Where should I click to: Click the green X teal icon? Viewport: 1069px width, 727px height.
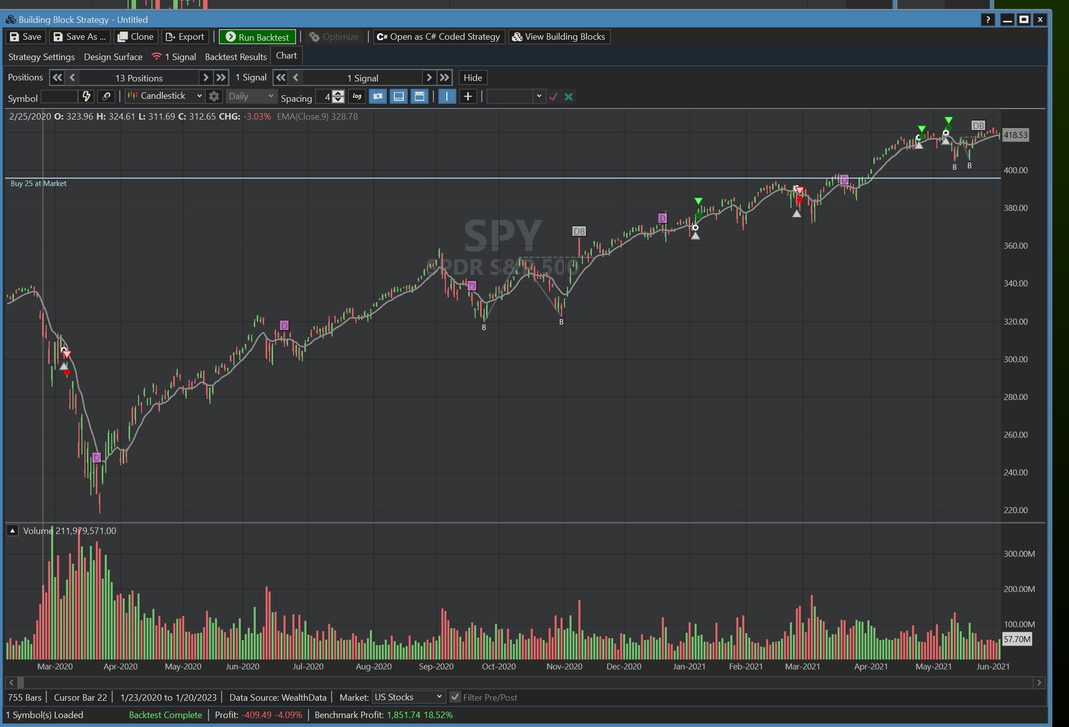[569, 97]
